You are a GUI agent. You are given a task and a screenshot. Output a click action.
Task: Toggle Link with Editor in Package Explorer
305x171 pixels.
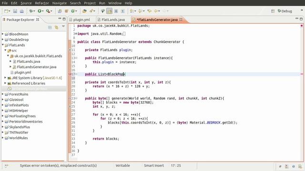[56, 28]
